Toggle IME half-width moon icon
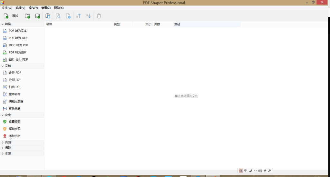This screenshot has height=177, width=330. [x=250, y=171]
